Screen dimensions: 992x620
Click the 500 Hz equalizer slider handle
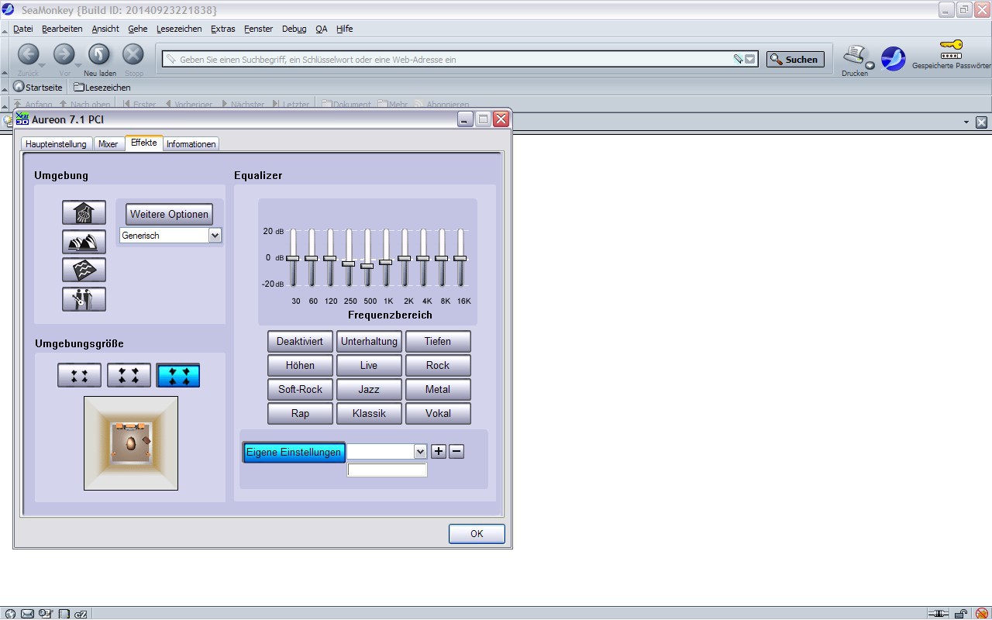(367, 266)
